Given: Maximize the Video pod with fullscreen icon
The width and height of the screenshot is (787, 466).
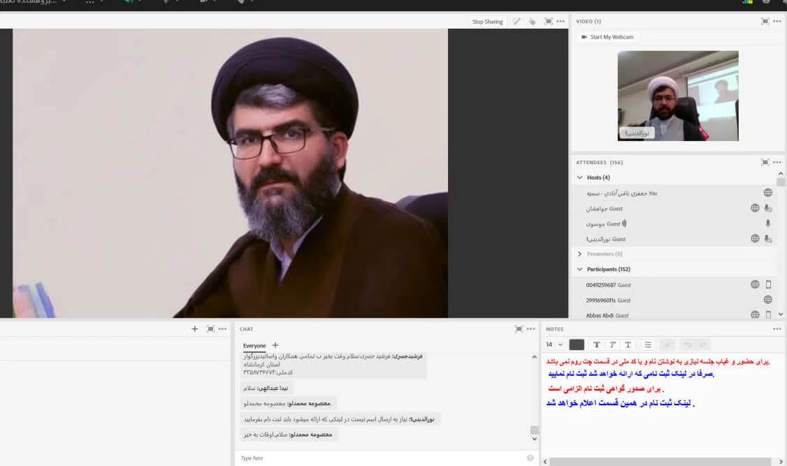Looking at the screenshot, I should 765,22.
